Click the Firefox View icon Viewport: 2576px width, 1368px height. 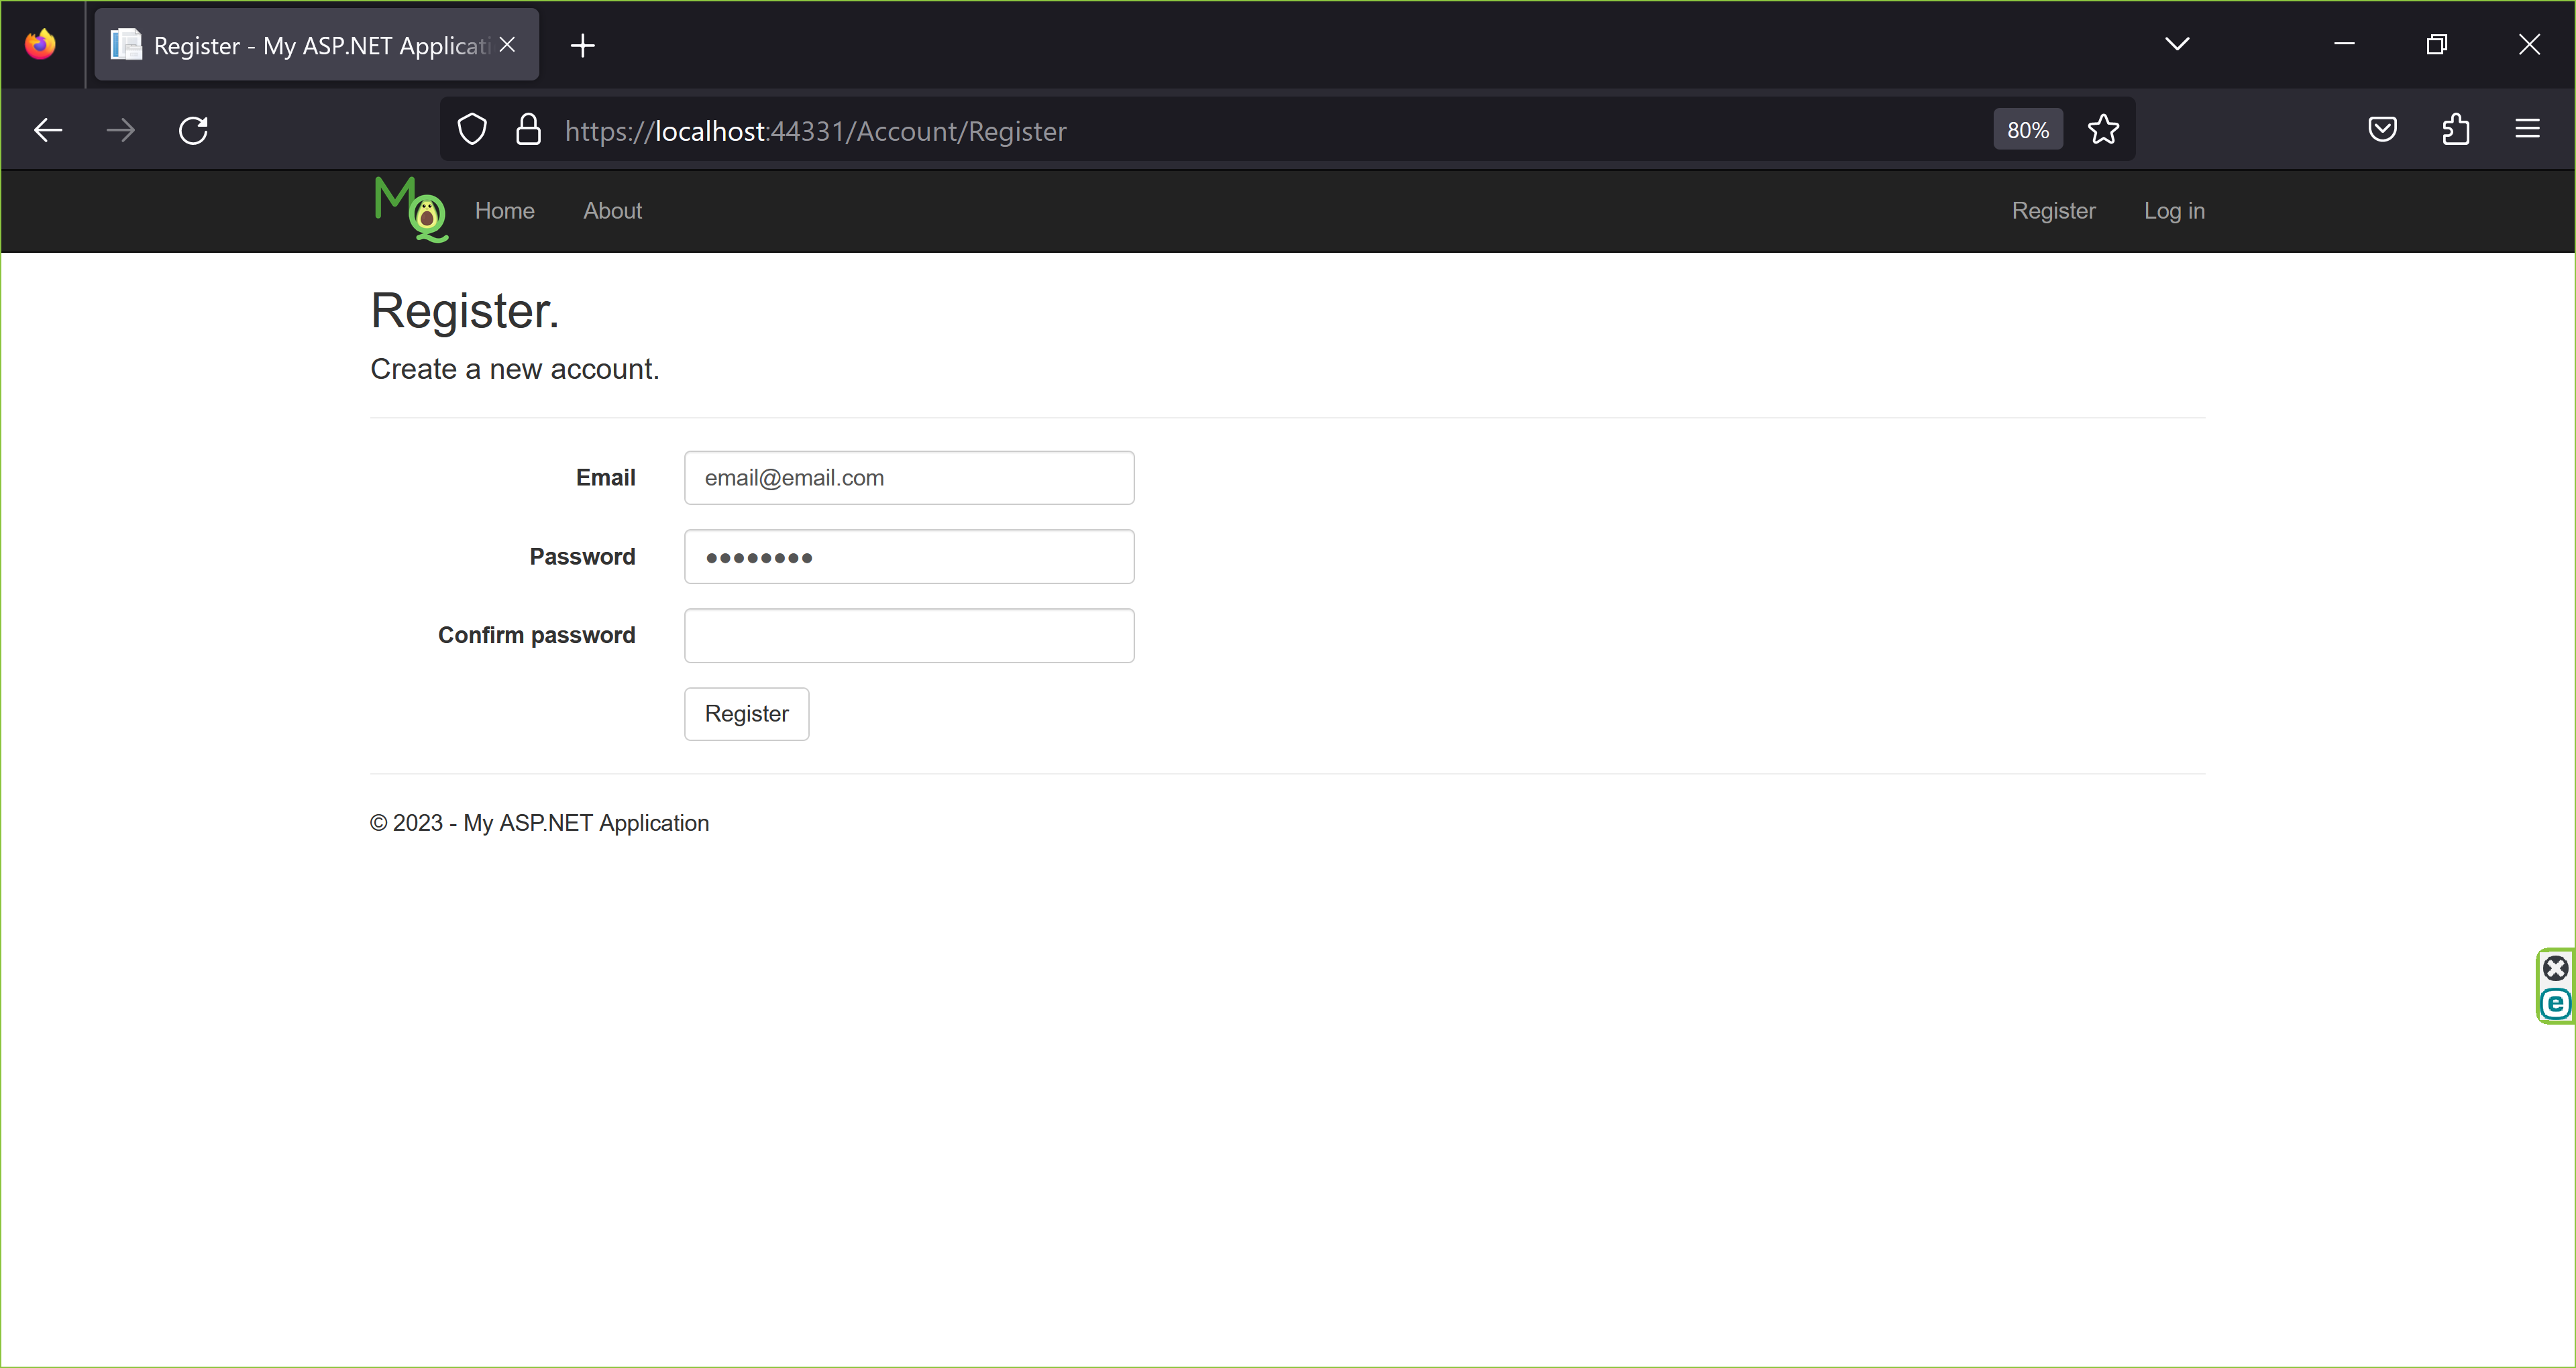click(41, 44)
